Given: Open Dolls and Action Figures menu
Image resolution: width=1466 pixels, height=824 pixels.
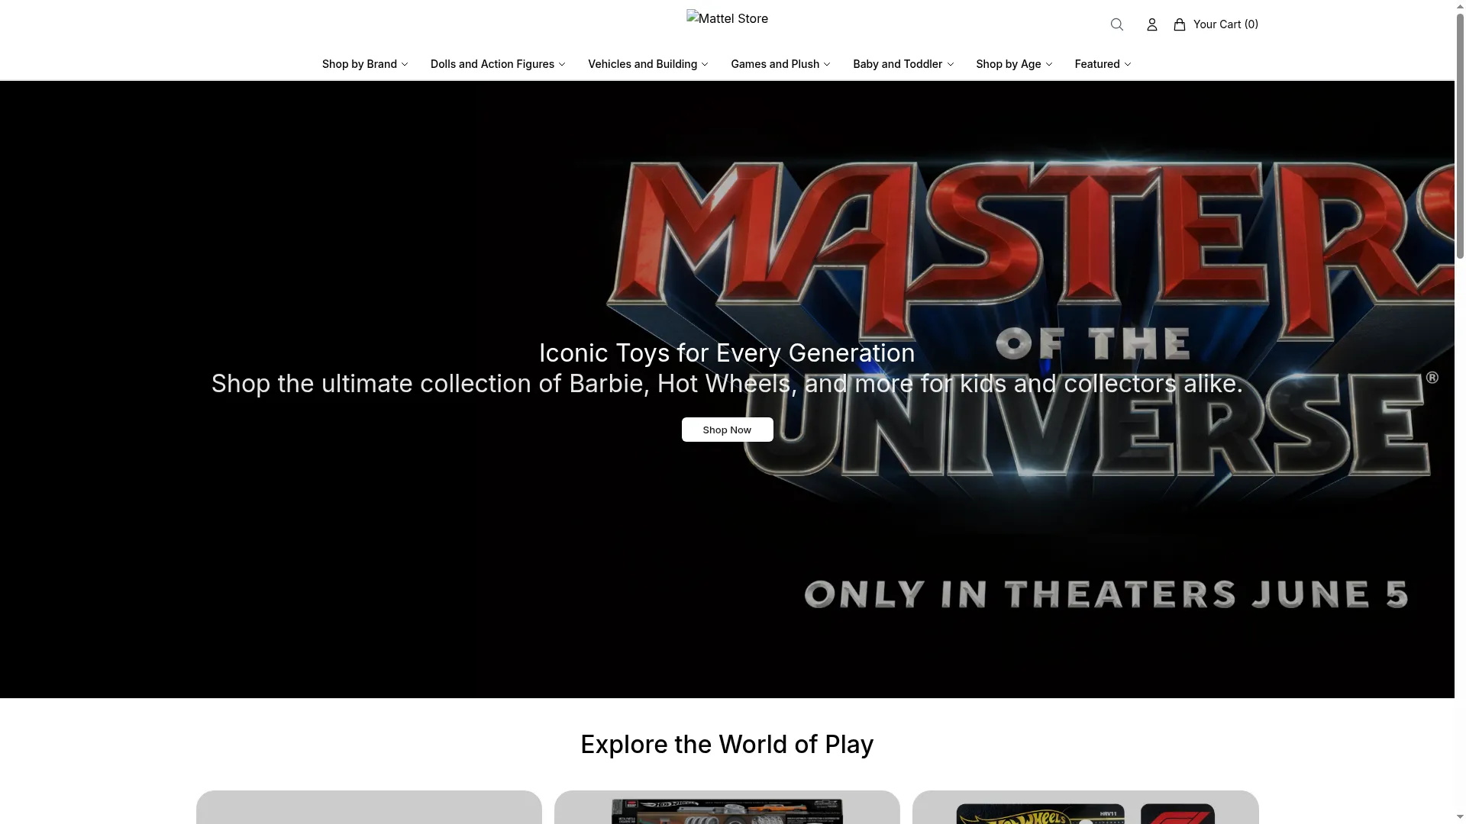Looking at the screenshot, I should [x=498, y=64].
